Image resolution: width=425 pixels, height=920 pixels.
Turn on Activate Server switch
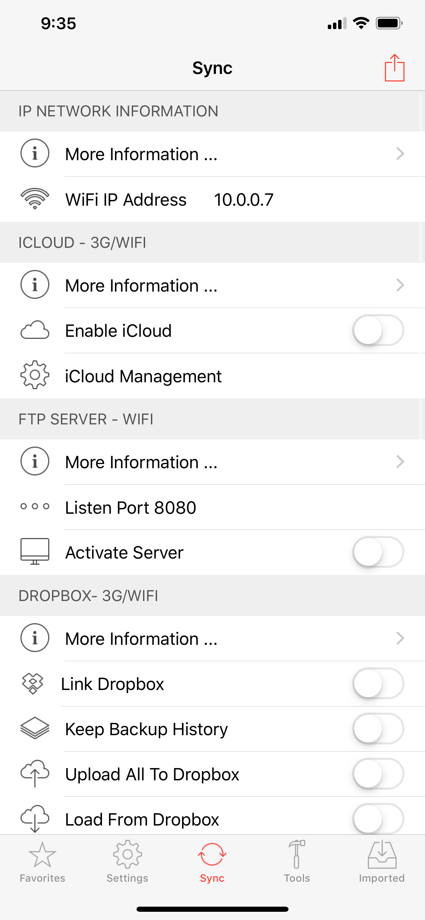(x=378, y=552)
